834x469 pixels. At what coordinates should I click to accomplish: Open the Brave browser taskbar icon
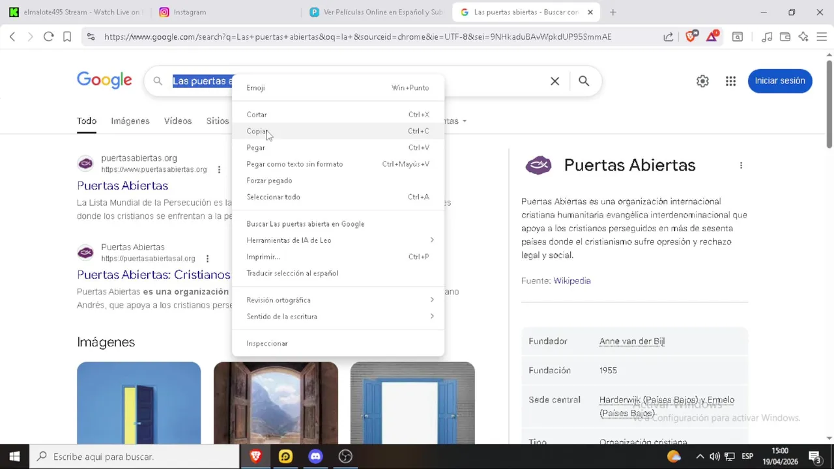tap(255, 457)
